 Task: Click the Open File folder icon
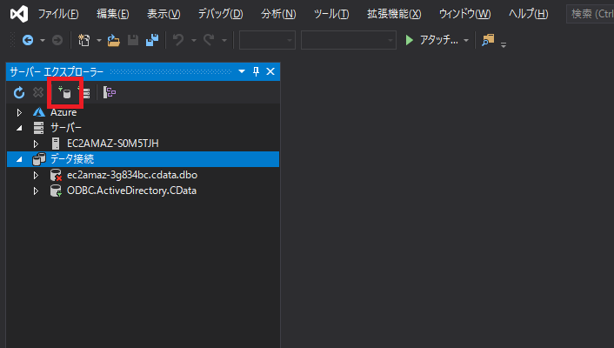pos(114,41)
